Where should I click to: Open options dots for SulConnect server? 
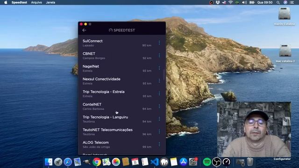(x=159, y=43)
